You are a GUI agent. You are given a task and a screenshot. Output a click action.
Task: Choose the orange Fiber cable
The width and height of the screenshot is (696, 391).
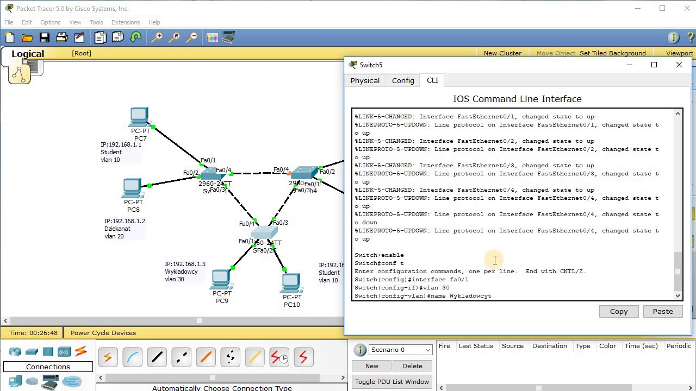coord(206,357)
